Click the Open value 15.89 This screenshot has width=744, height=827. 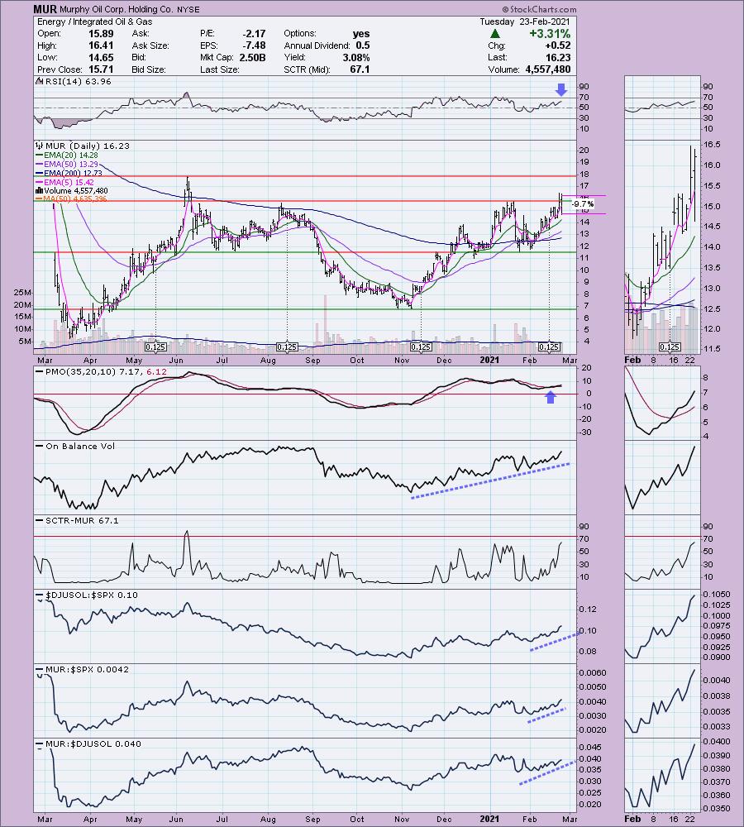(101, 33)
